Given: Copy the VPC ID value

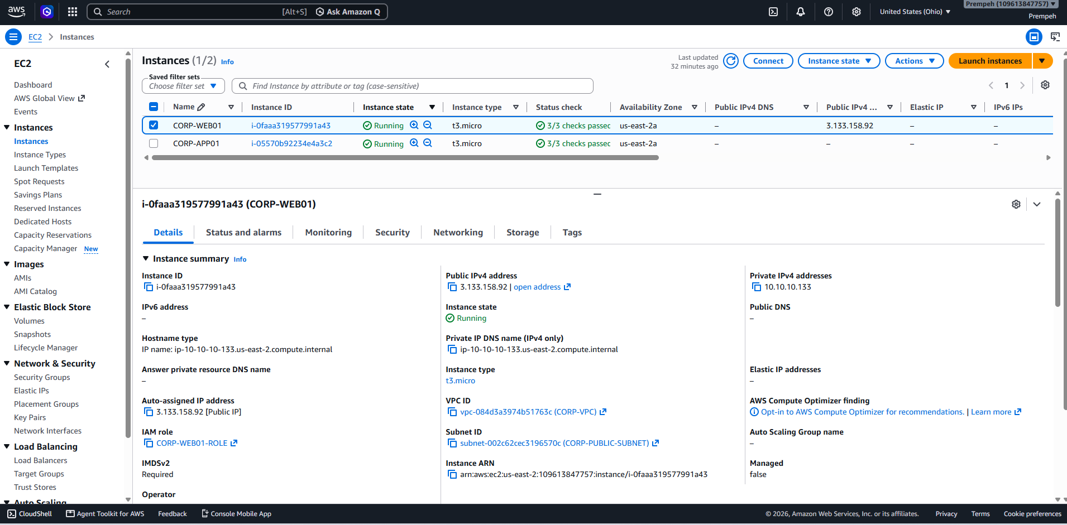Looking at the screenshot, I should [x=452, y=412].
